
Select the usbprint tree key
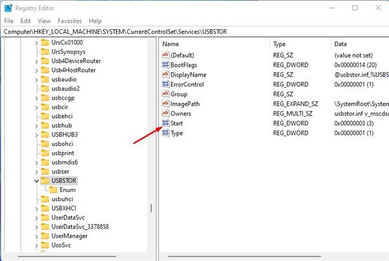pos(63,153)
